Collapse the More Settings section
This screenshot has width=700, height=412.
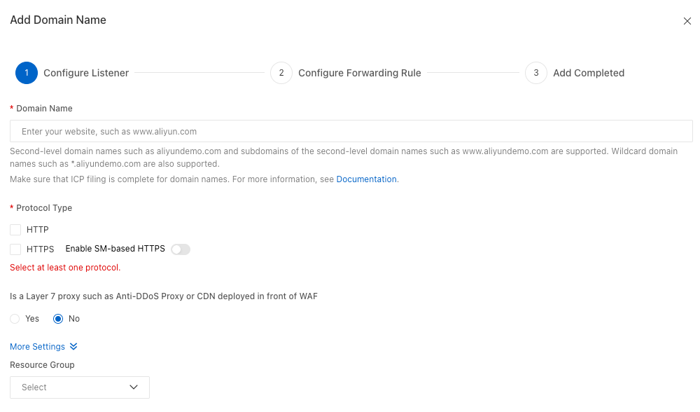coord(37,347)
